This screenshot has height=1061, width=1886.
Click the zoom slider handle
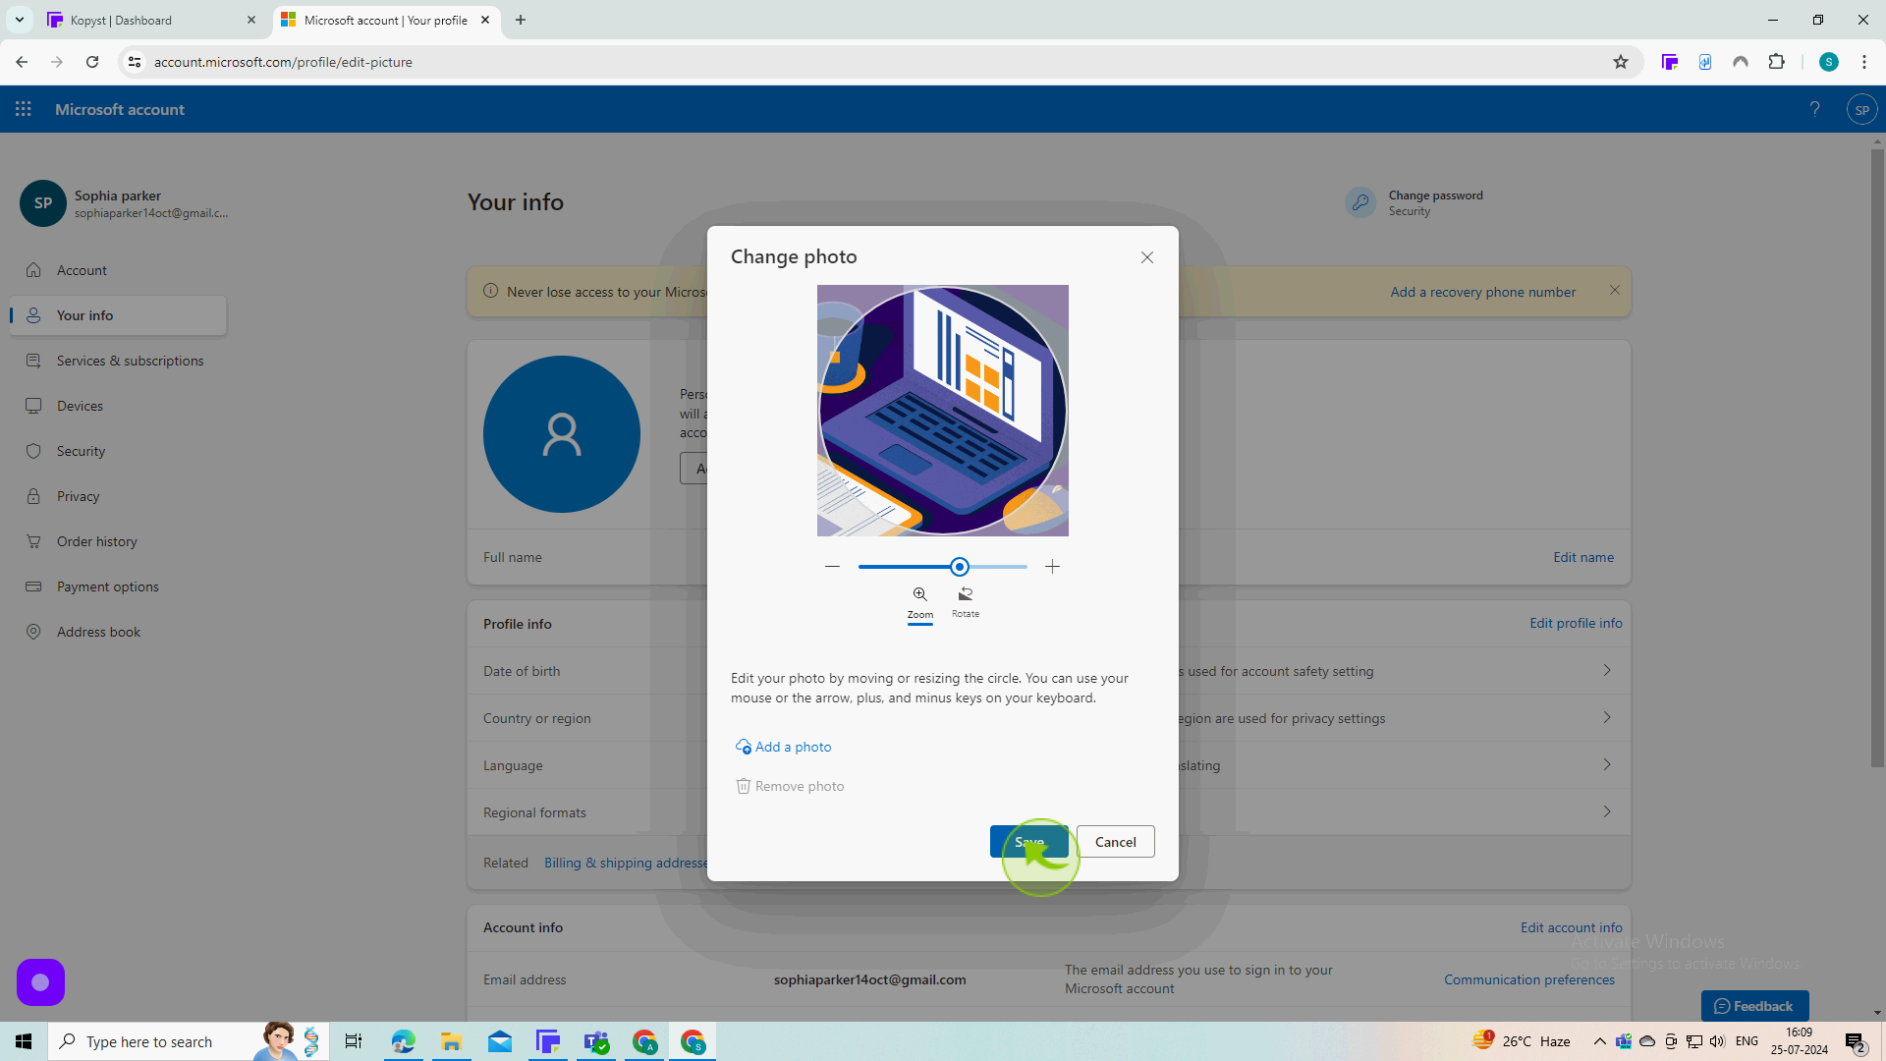(960, 567)
